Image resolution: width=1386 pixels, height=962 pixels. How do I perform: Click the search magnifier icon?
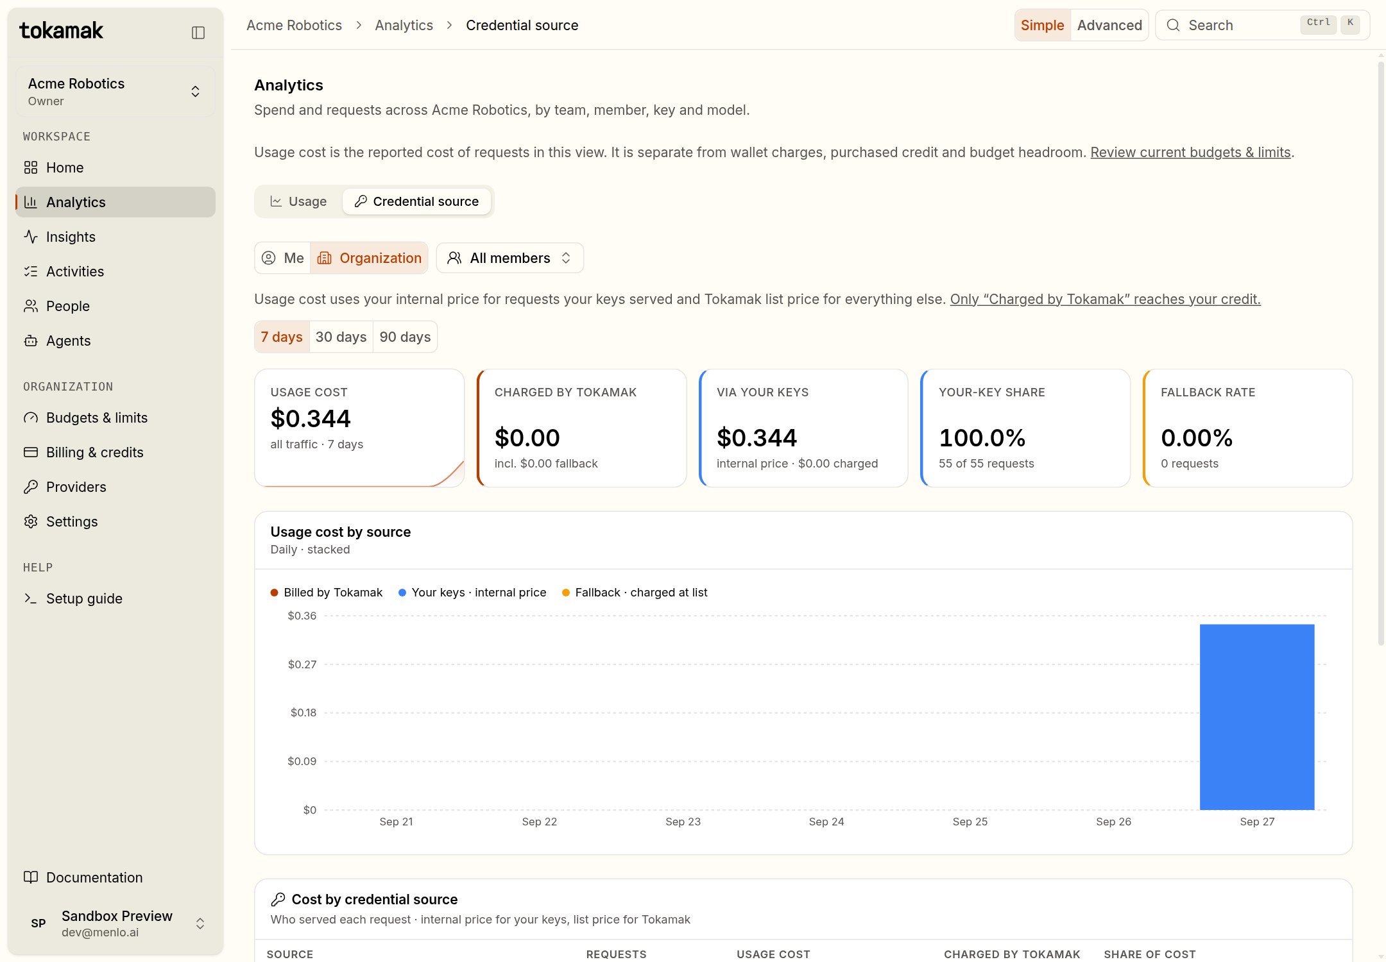click(x=1173, y=25)
